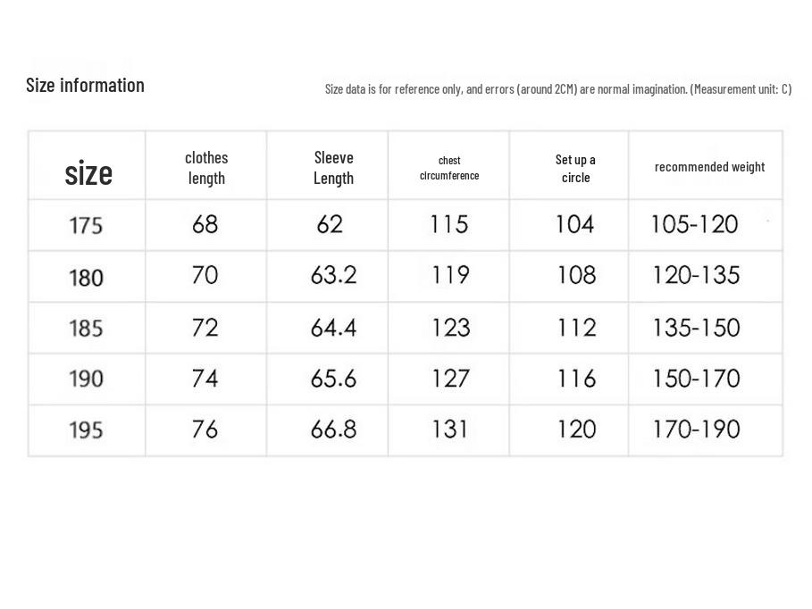The width and height of the screenshot is (812, 609).
Task: Click the size data disclaimer note
Action: (x=557, y=89)
